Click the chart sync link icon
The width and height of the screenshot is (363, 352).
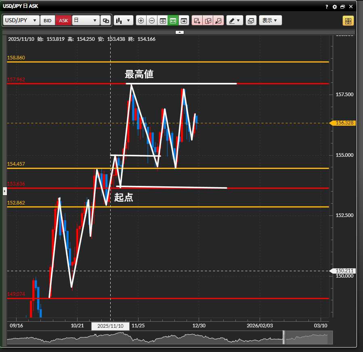point(106,21)
